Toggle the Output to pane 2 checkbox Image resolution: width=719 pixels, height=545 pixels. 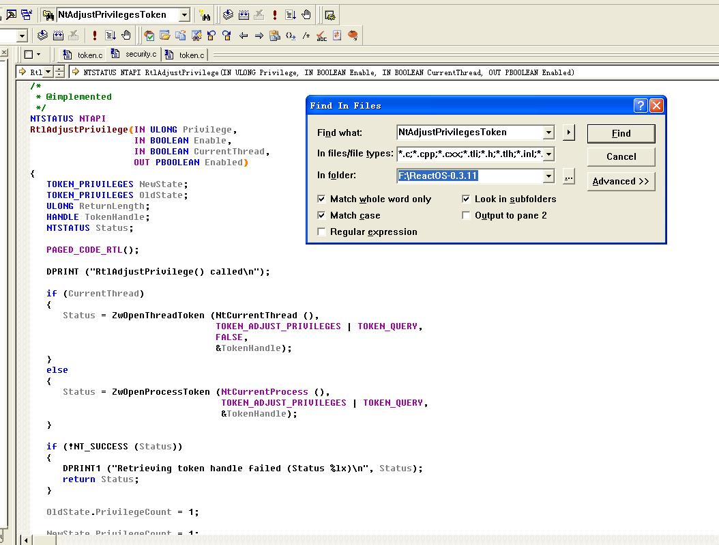467,216
